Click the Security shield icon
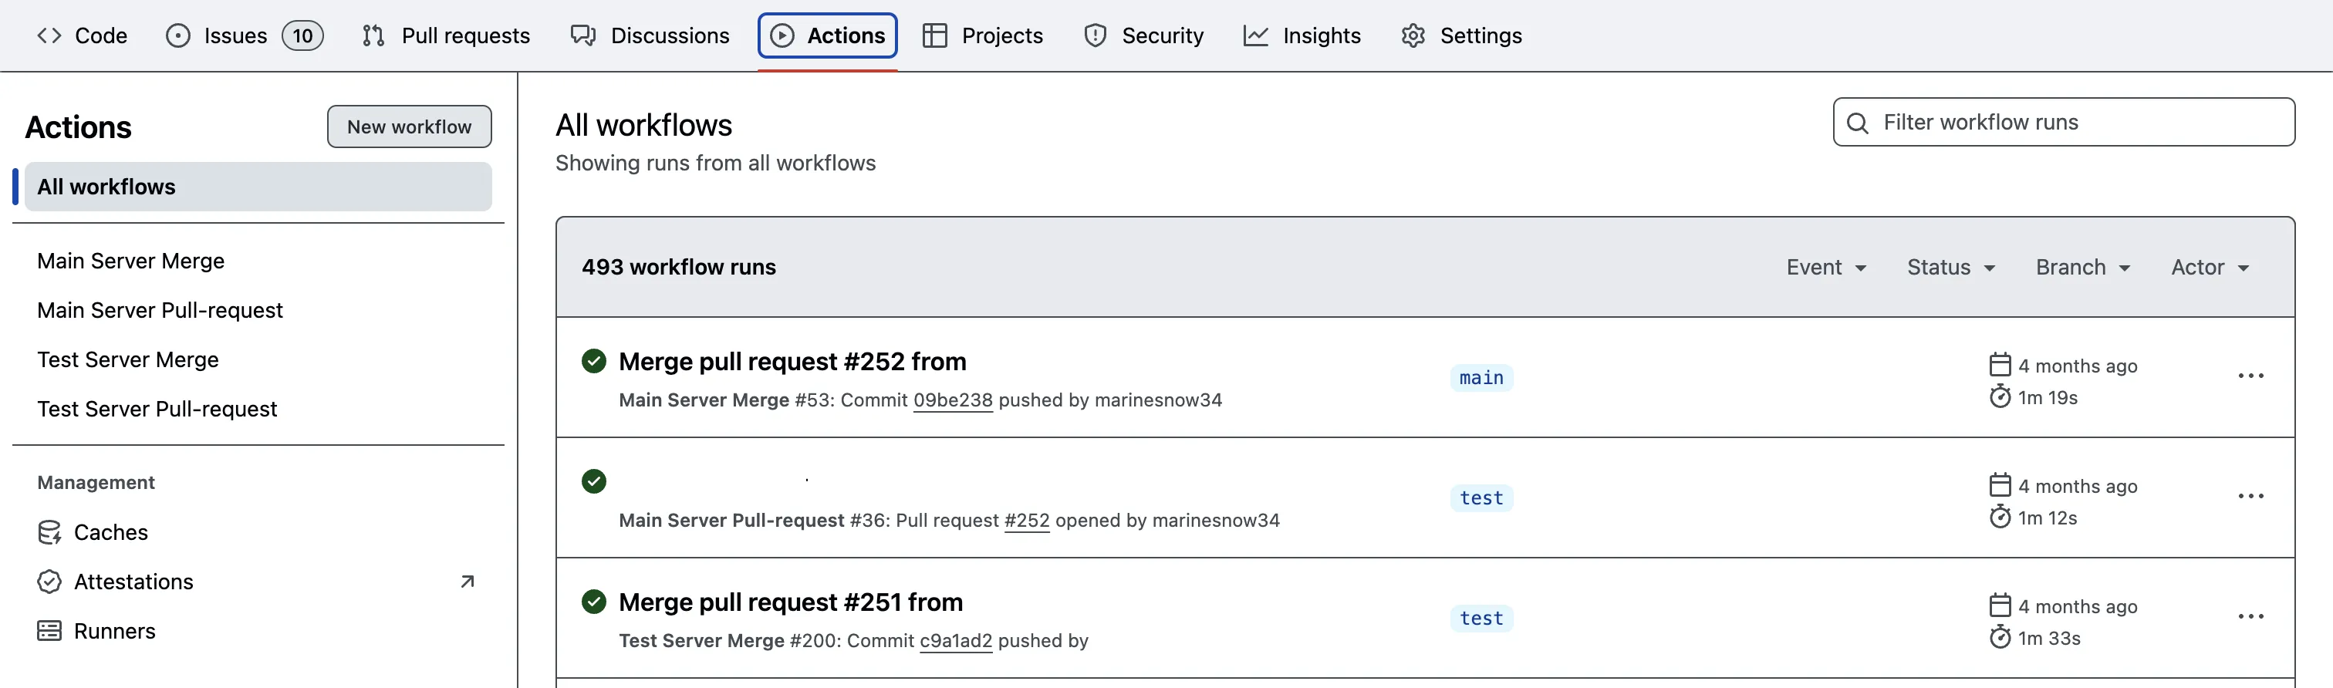This screenshot has height=688, width=2333. coord(1095,35)
